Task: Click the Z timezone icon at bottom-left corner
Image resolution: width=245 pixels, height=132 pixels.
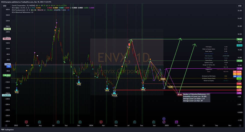Action: coord(6,126)
